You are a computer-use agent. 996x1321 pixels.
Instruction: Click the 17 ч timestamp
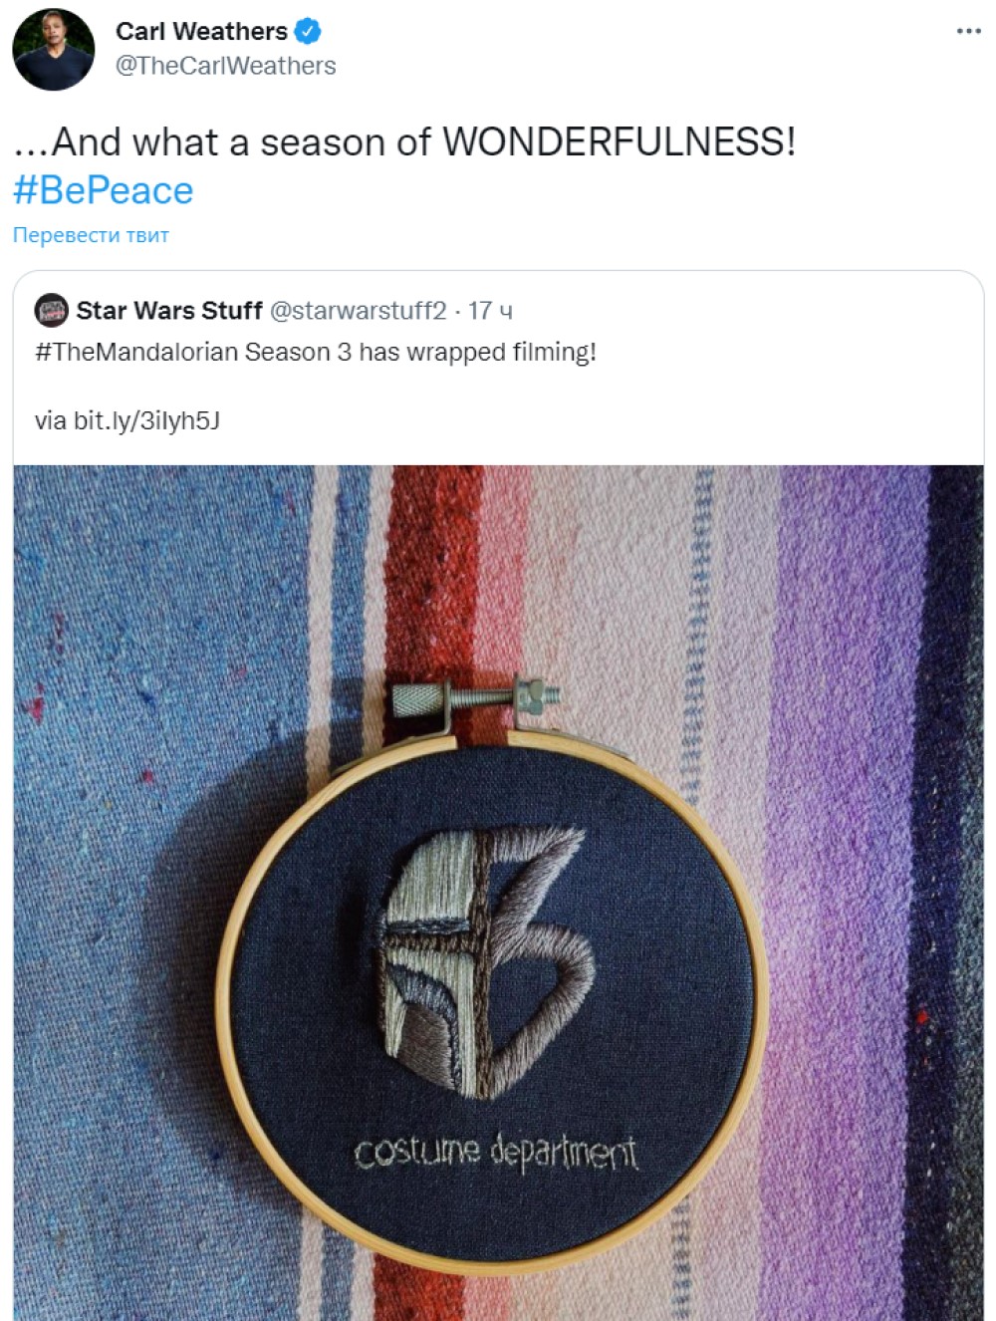click(x=490, y=311)
